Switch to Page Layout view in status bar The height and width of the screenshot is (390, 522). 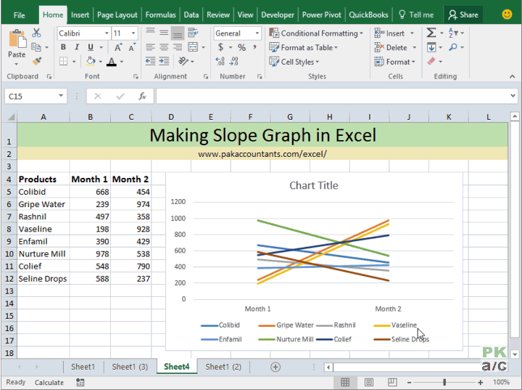pyautogui.click(x=369, y=382)
